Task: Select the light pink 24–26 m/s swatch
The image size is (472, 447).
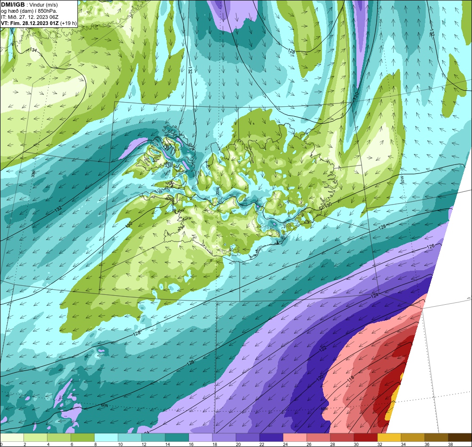Action: [x=295, y=438]
